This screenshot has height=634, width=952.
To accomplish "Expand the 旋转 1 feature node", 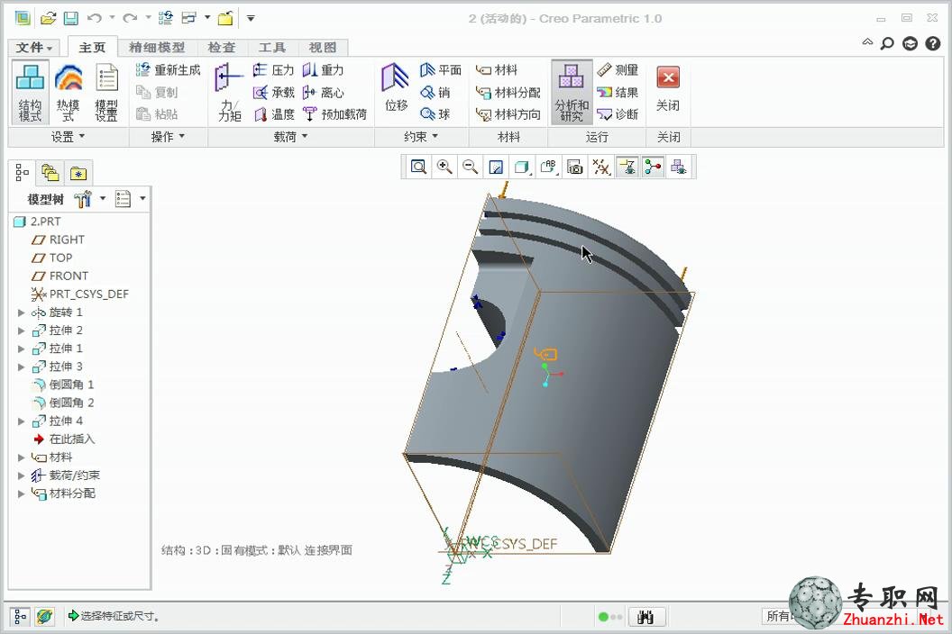I will click(x=21, y=312).
